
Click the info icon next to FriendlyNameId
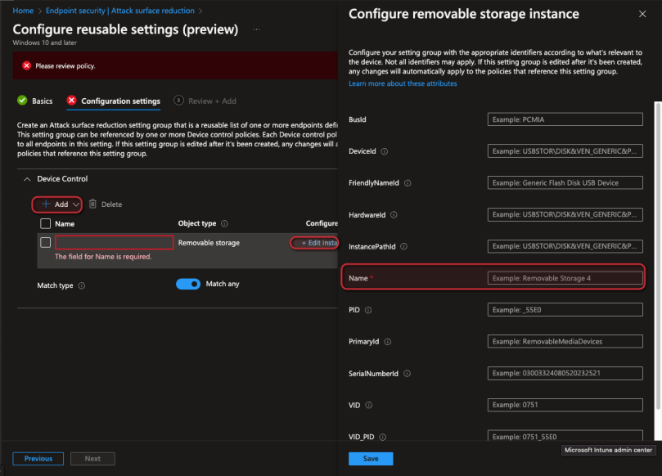click(407, 183)
